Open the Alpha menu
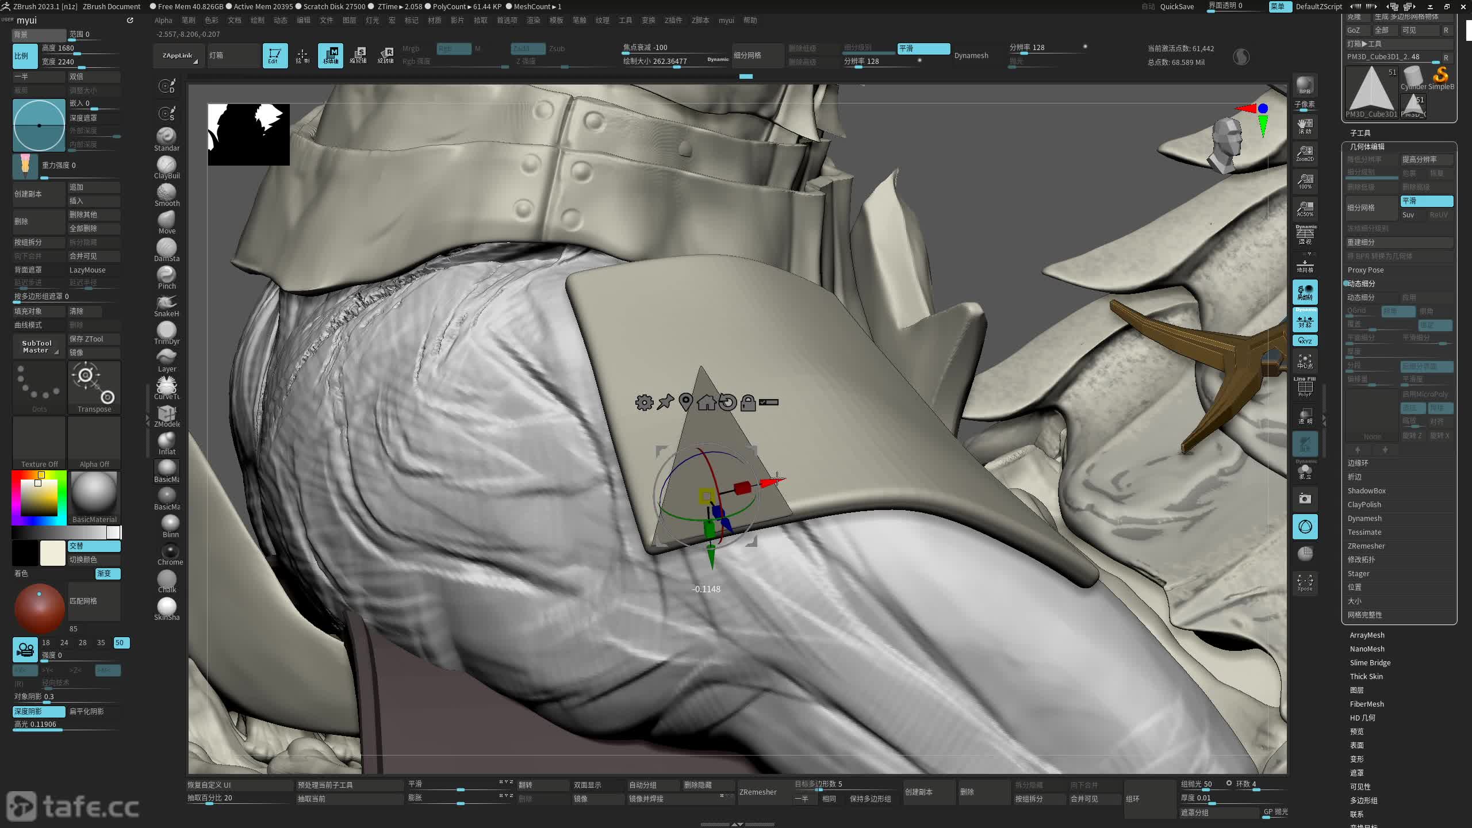 [x=163, y=20]
